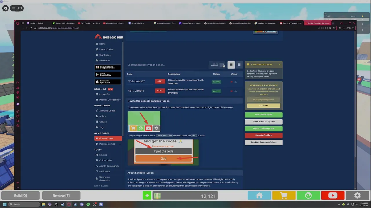Open the Roblox game menu icon

pyautogui.click(x=5, y=8)
